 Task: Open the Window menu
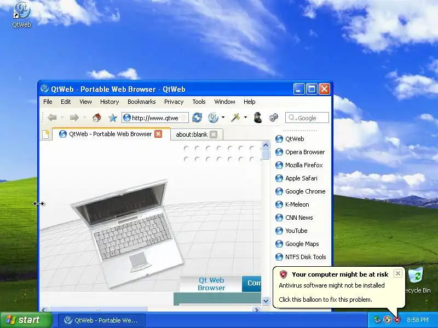pos(224,102)
